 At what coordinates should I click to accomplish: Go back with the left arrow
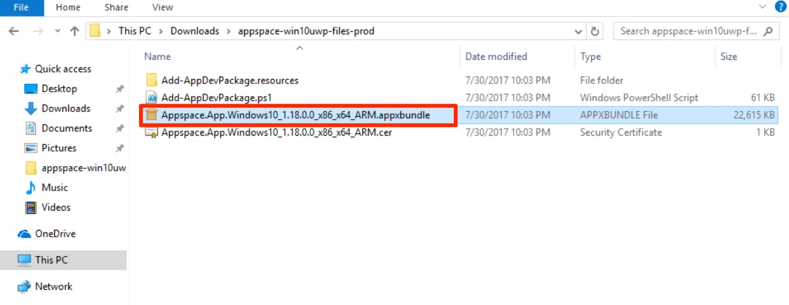(x=14, y=31)
